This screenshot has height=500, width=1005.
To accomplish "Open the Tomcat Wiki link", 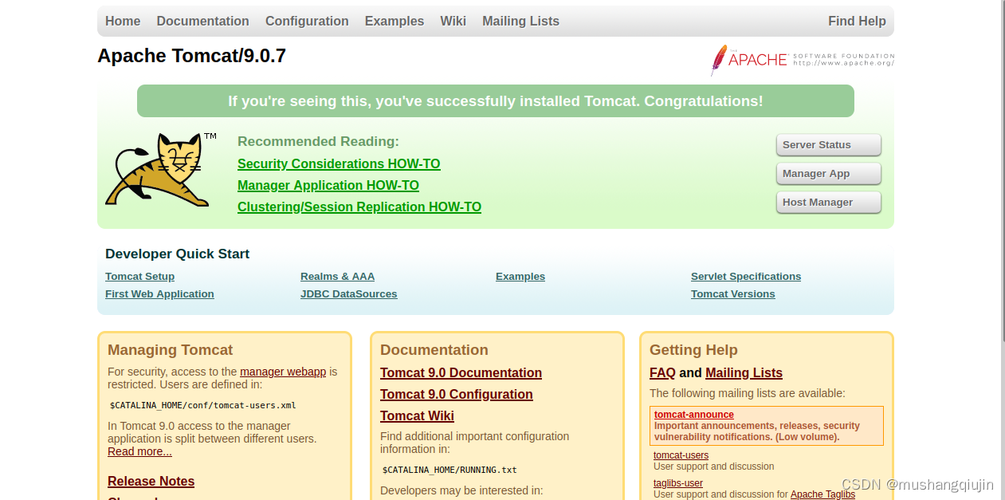I will pyautogui.click(x=417, y=415).
